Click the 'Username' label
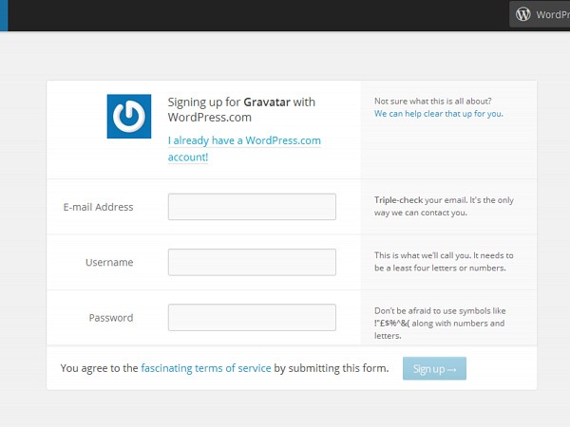 tap(109, 262)
